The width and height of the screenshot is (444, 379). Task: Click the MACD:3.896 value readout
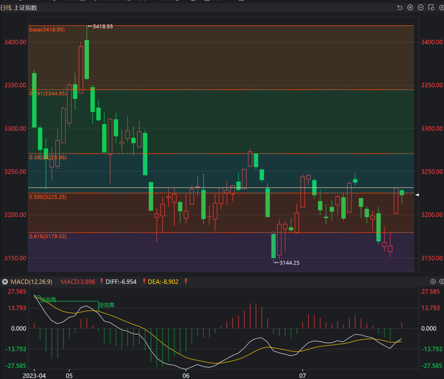78,282
